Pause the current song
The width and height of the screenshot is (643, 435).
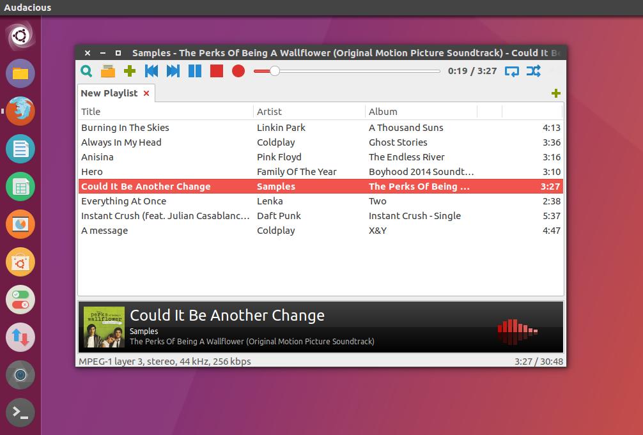point(195,71)
